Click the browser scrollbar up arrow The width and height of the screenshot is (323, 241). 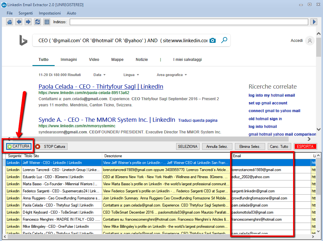point(319,34)
